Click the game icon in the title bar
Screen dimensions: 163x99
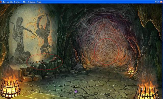pyautogui.click(x=1, y=2)
